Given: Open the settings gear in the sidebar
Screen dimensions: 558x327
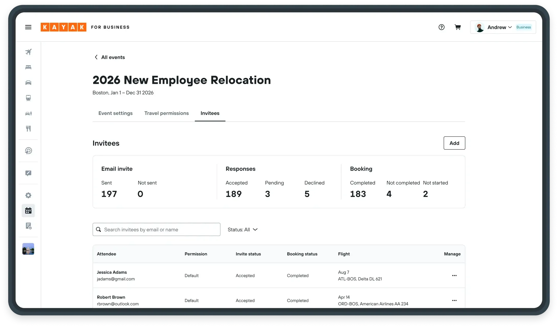Looking at the screenshot, I should pyautogui.click(x=28, y=195).
